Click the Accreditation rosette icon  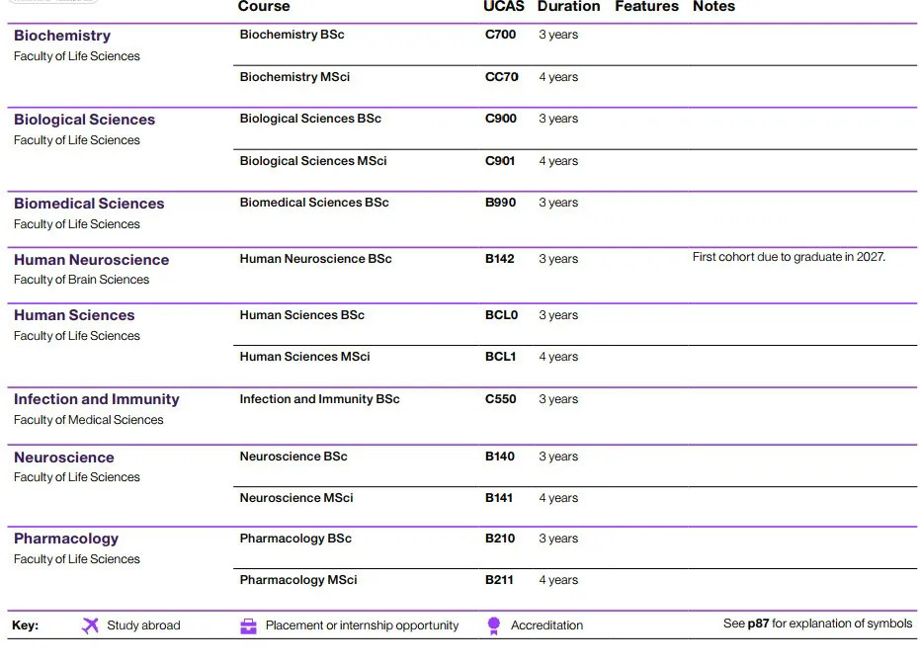pos(494,626)
